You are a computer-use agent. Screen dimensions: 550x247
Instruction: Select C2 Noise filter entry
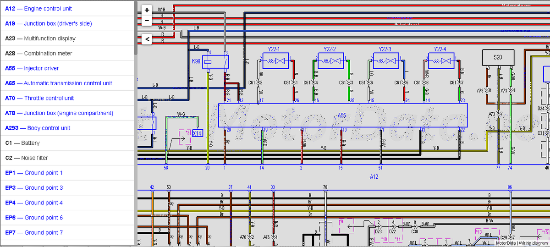[x=27, y=158]
